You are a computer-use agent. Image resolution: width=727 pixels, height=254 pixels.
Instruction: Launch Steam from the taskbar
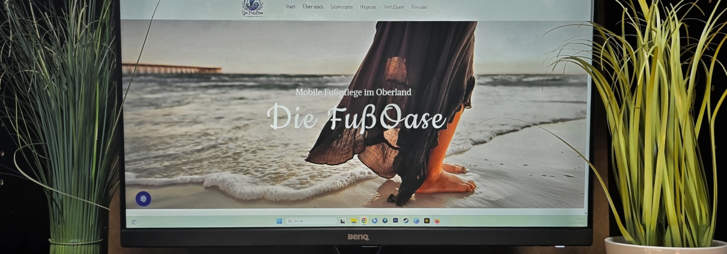point(406,220)
